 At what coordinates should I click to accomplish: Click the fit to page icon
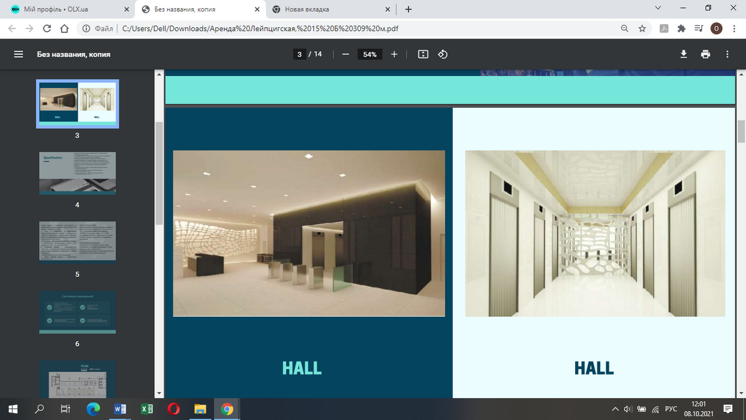423,54
